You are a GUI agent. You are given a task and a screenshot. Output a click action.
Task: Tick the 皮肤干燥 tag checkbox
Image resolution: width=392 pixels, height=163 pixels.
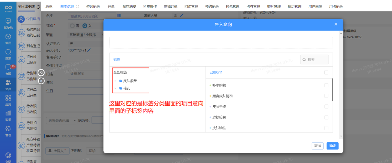(326, 107)
